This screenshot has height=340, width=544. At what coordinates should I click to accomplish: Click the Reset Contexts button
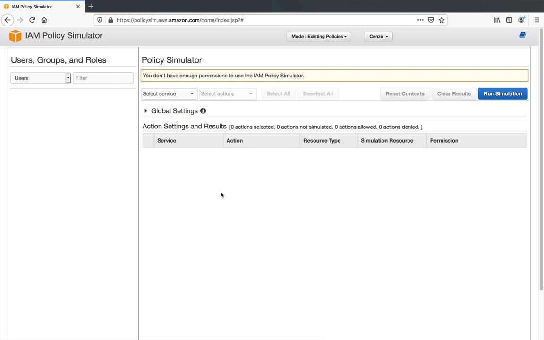[x=405, y=93]
